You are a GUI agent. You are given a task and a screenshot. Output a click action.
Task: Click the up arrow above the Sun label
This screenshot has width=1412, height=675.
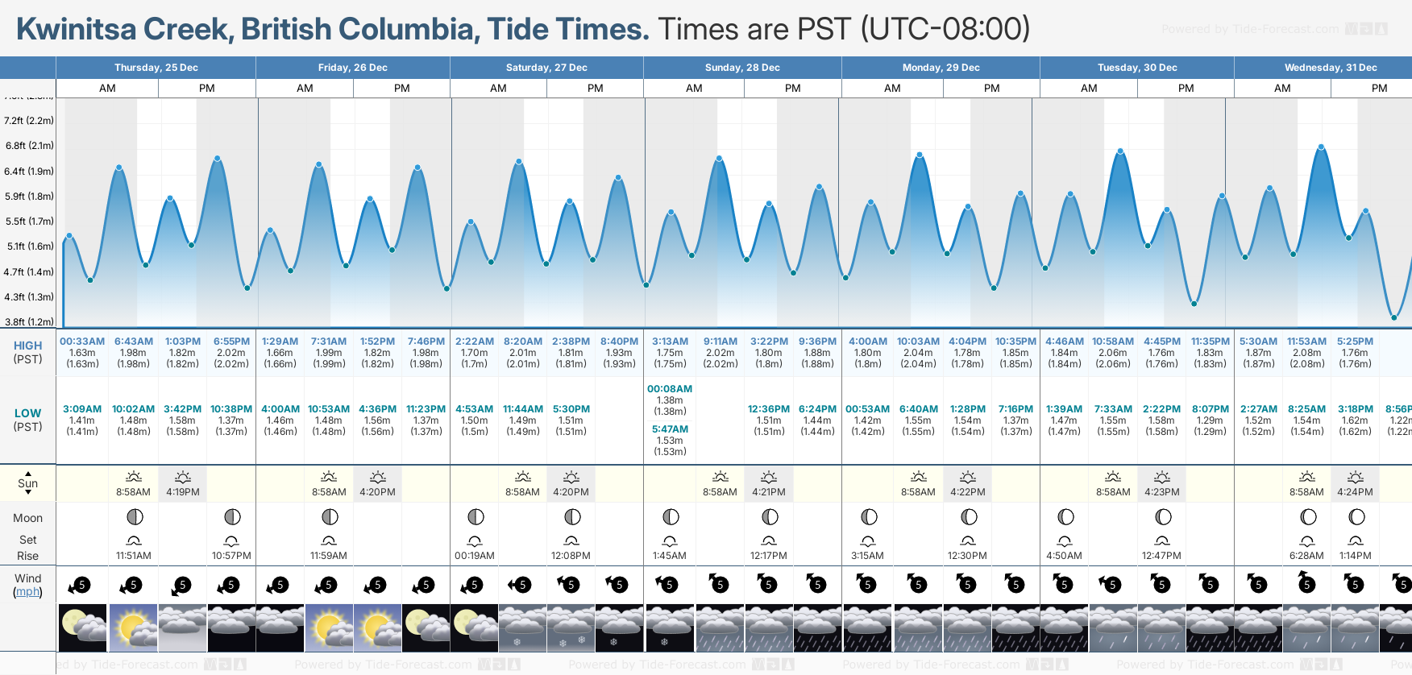click(x=28, y=474)
